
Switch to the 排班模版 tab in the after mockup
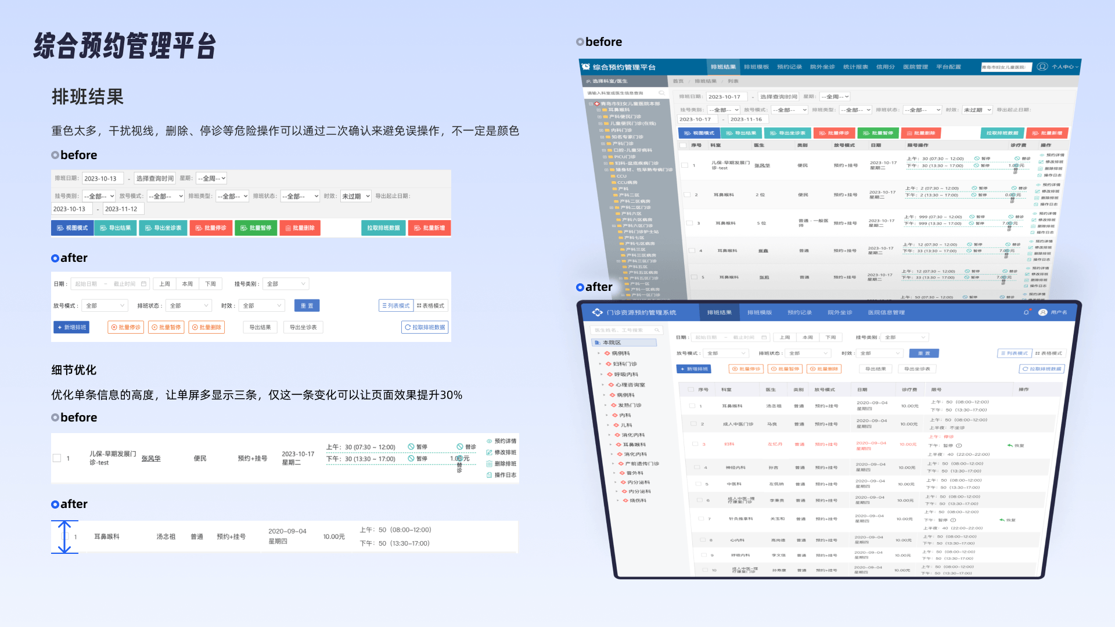coord(760,312)
